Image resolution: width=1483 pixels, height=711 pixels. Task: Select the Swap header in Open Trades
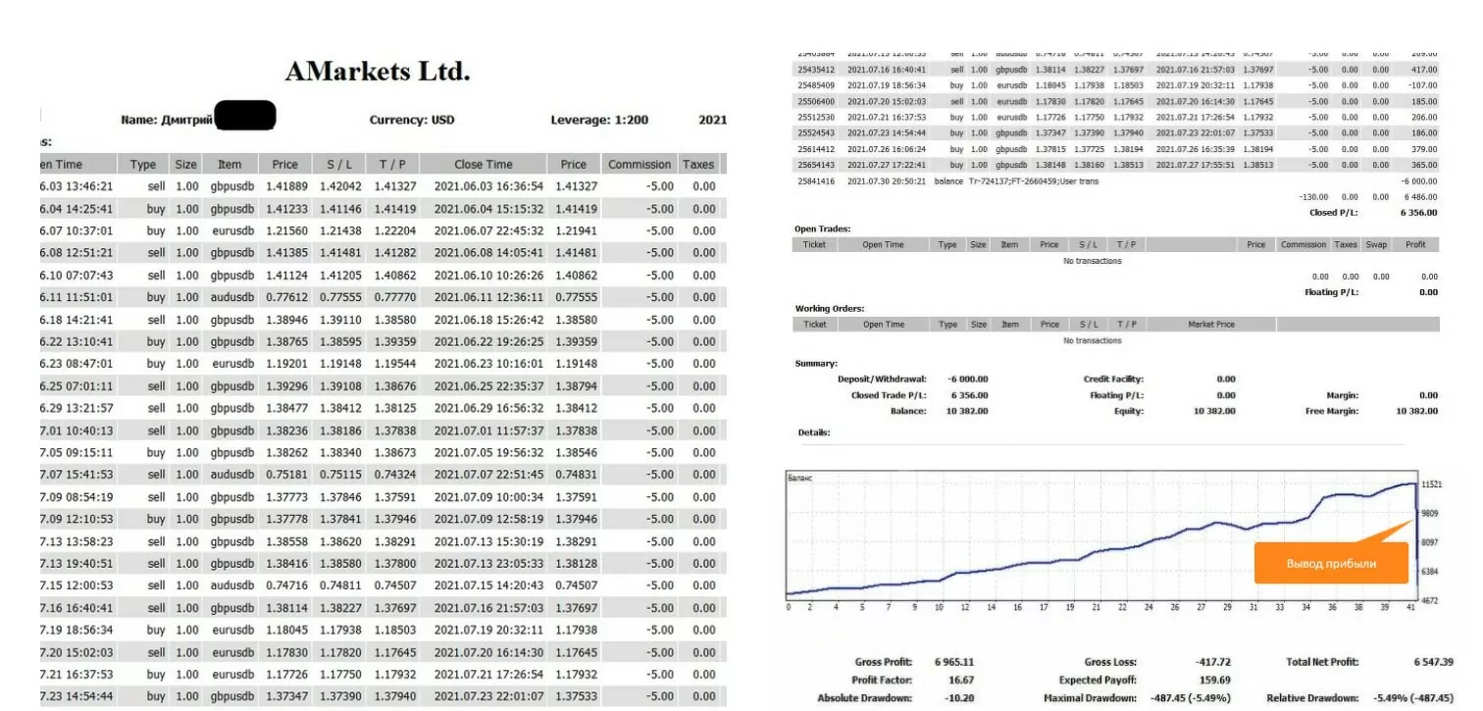[1376, 245]
